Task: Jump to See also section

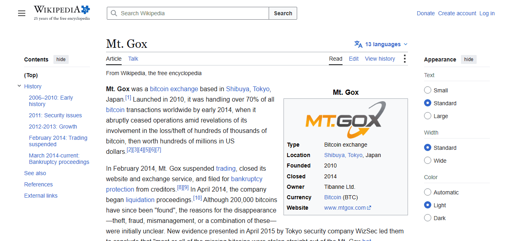Action: coord(35,173)
